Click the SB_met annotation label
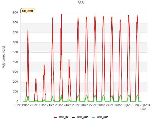Image resolution: width=162 pixels, height=122 pixels. [x=28, y=11]
